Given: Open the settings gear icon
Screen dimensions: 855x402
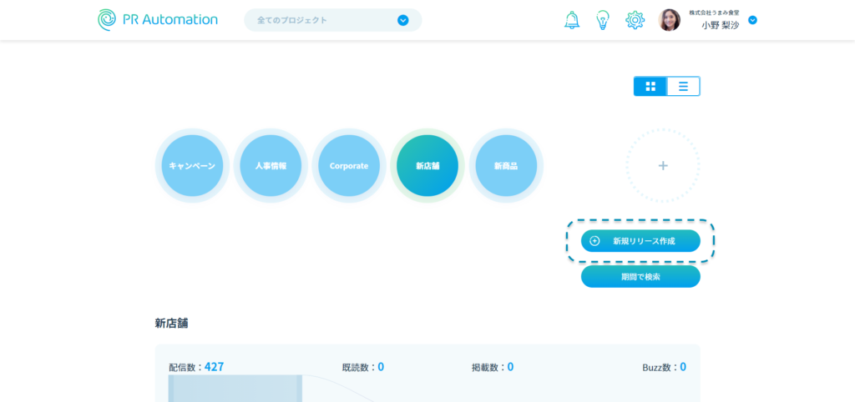Looking at the screenshot, I should (635, 20).
